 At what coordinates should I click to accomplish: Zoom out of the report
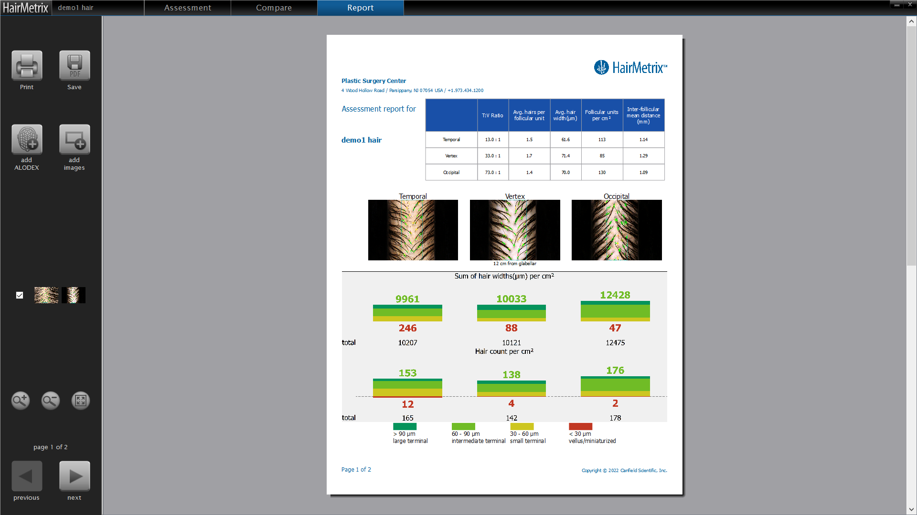point(51,401)
